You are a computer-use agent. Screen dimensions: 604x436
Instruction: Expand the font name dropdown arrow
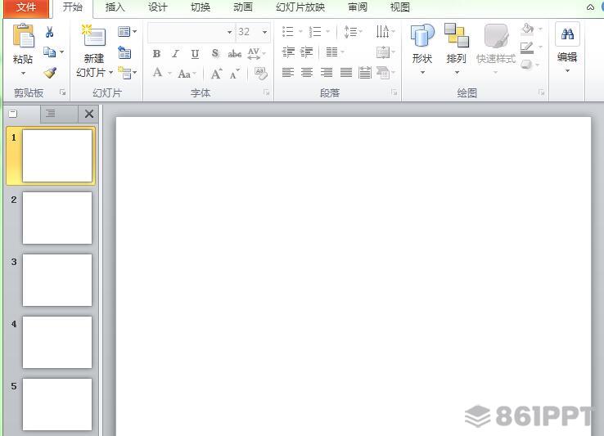pyautogui.click(x=230, y=32)
